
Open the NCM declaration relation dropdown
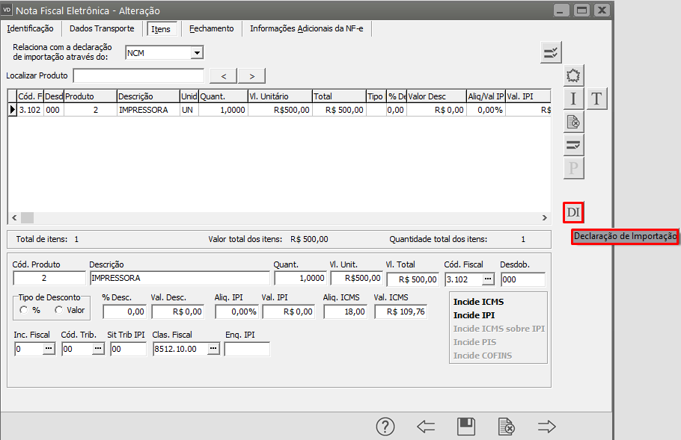[197, 53]
